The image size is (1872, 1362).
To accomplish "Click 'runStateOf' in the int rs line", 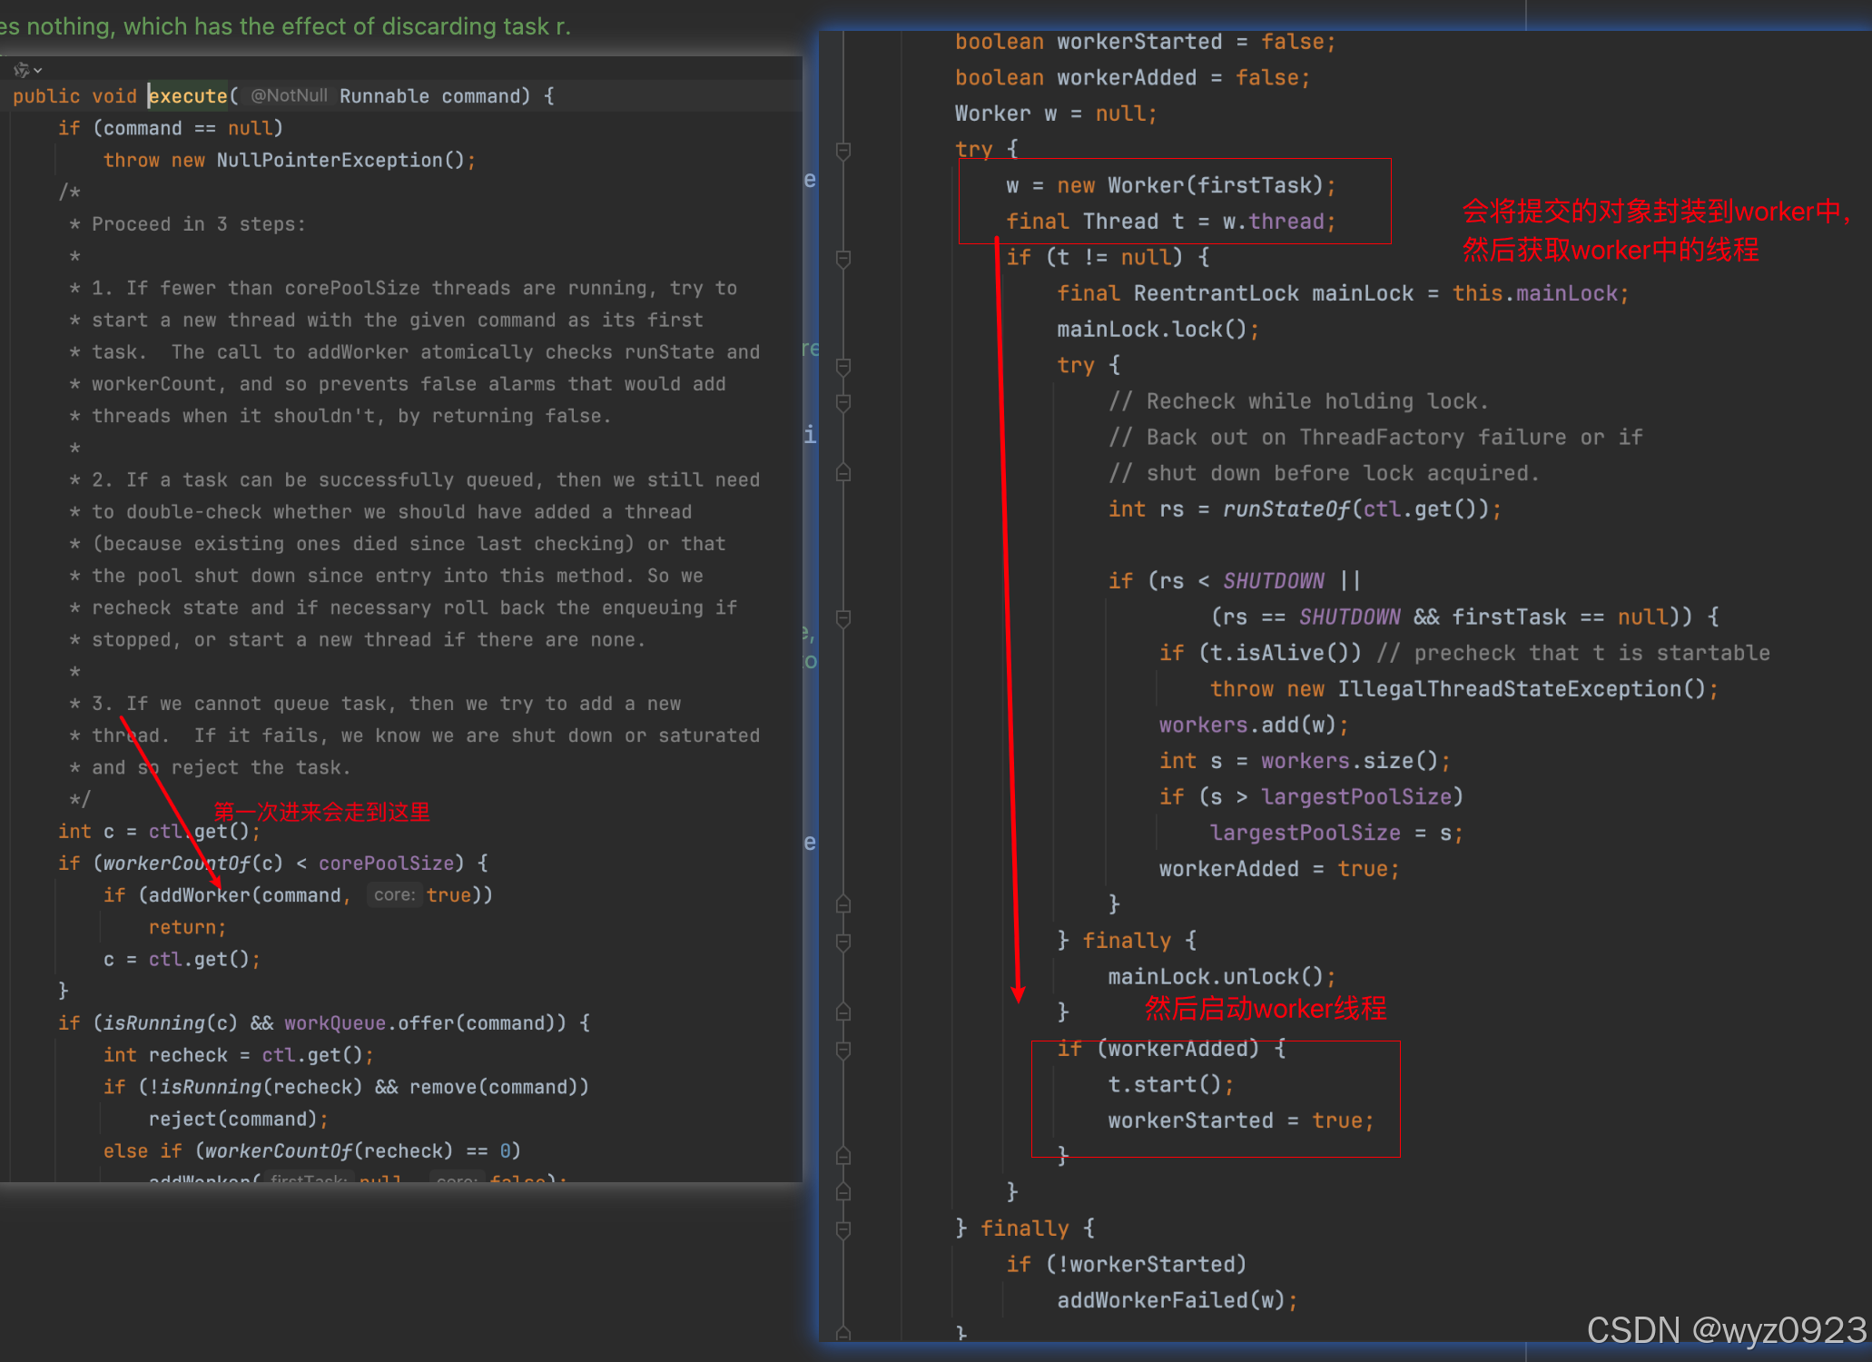I will pyautogui.click(x=1286, y=509).
